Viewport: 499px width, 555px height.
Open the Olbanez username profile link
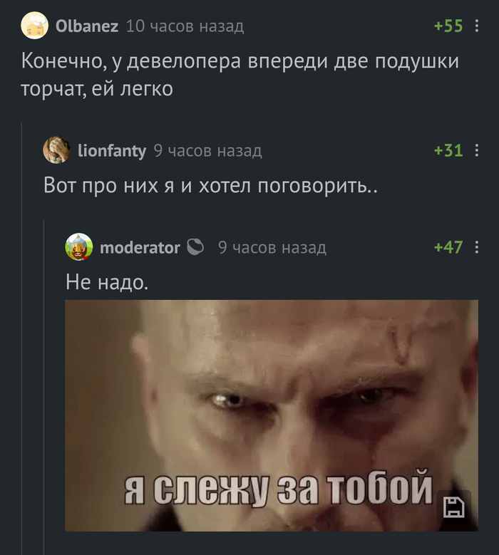(x=87, y=26)
